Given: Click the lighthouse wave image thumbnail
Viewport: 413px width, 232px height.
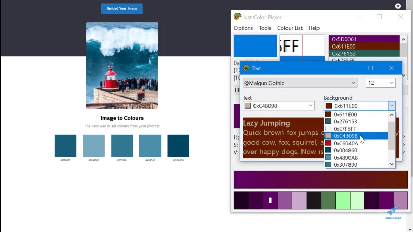Looking at the screenshot, I should 122,65.
